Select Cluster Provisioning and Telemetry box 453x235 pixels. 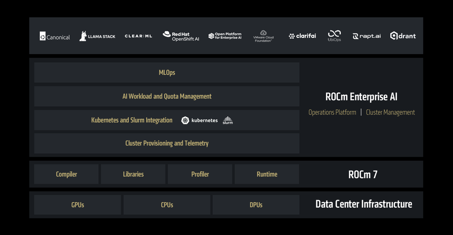pos(167,143)
